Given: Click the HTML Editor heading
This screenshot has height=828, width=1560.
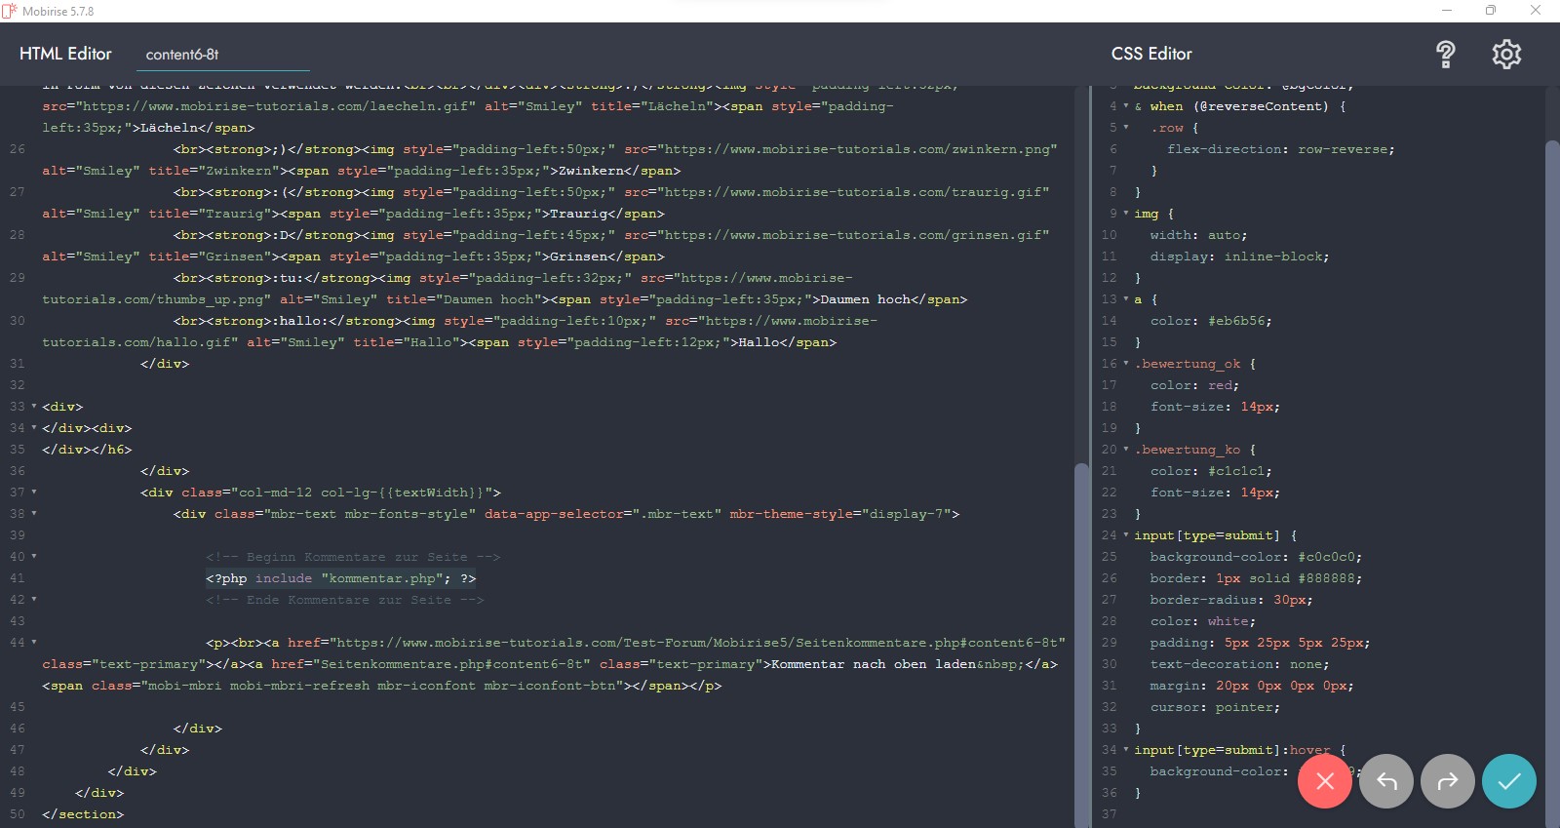Looking at the screenshot, I should (65, 54).
